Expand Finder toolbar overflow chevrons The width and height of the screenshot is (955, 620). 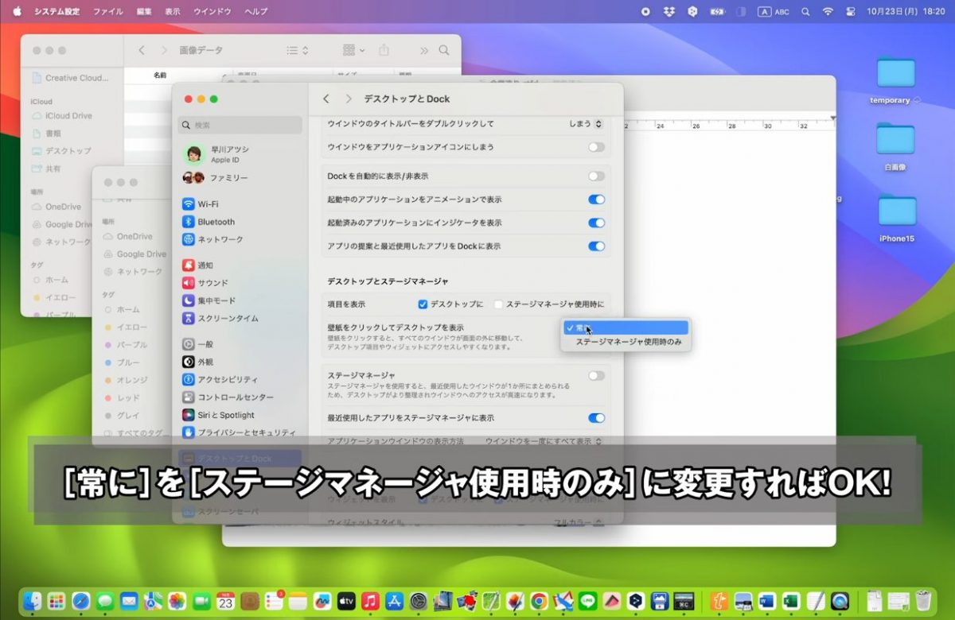[x=424, y=50]
